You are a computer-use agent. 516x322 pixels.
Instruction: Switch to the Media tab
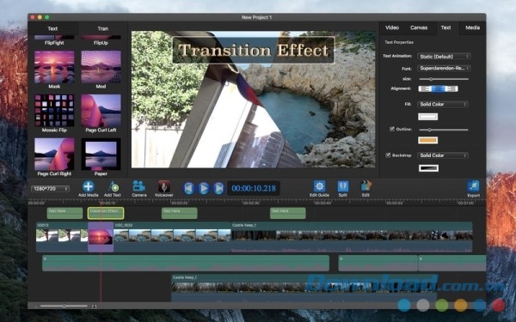472,28
